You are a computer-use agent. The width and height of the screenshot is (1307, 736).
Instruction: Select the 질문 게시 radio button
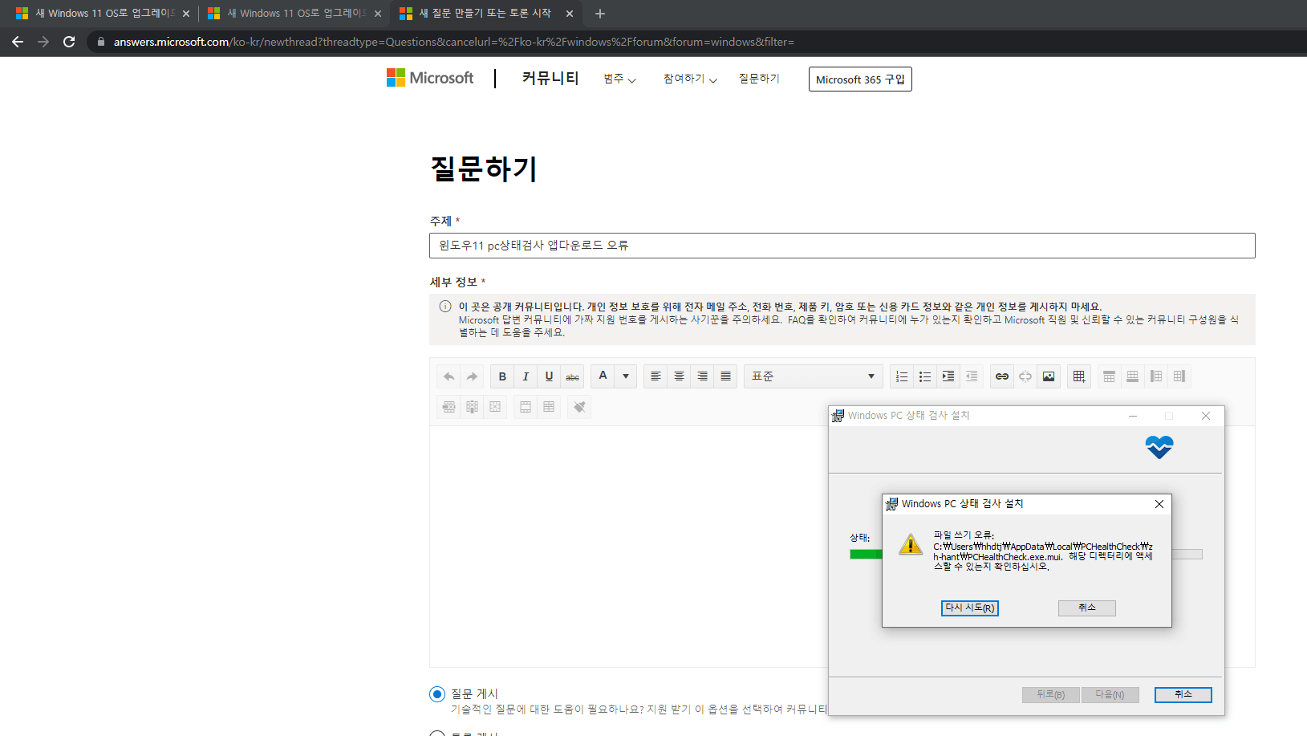[437, 694]
